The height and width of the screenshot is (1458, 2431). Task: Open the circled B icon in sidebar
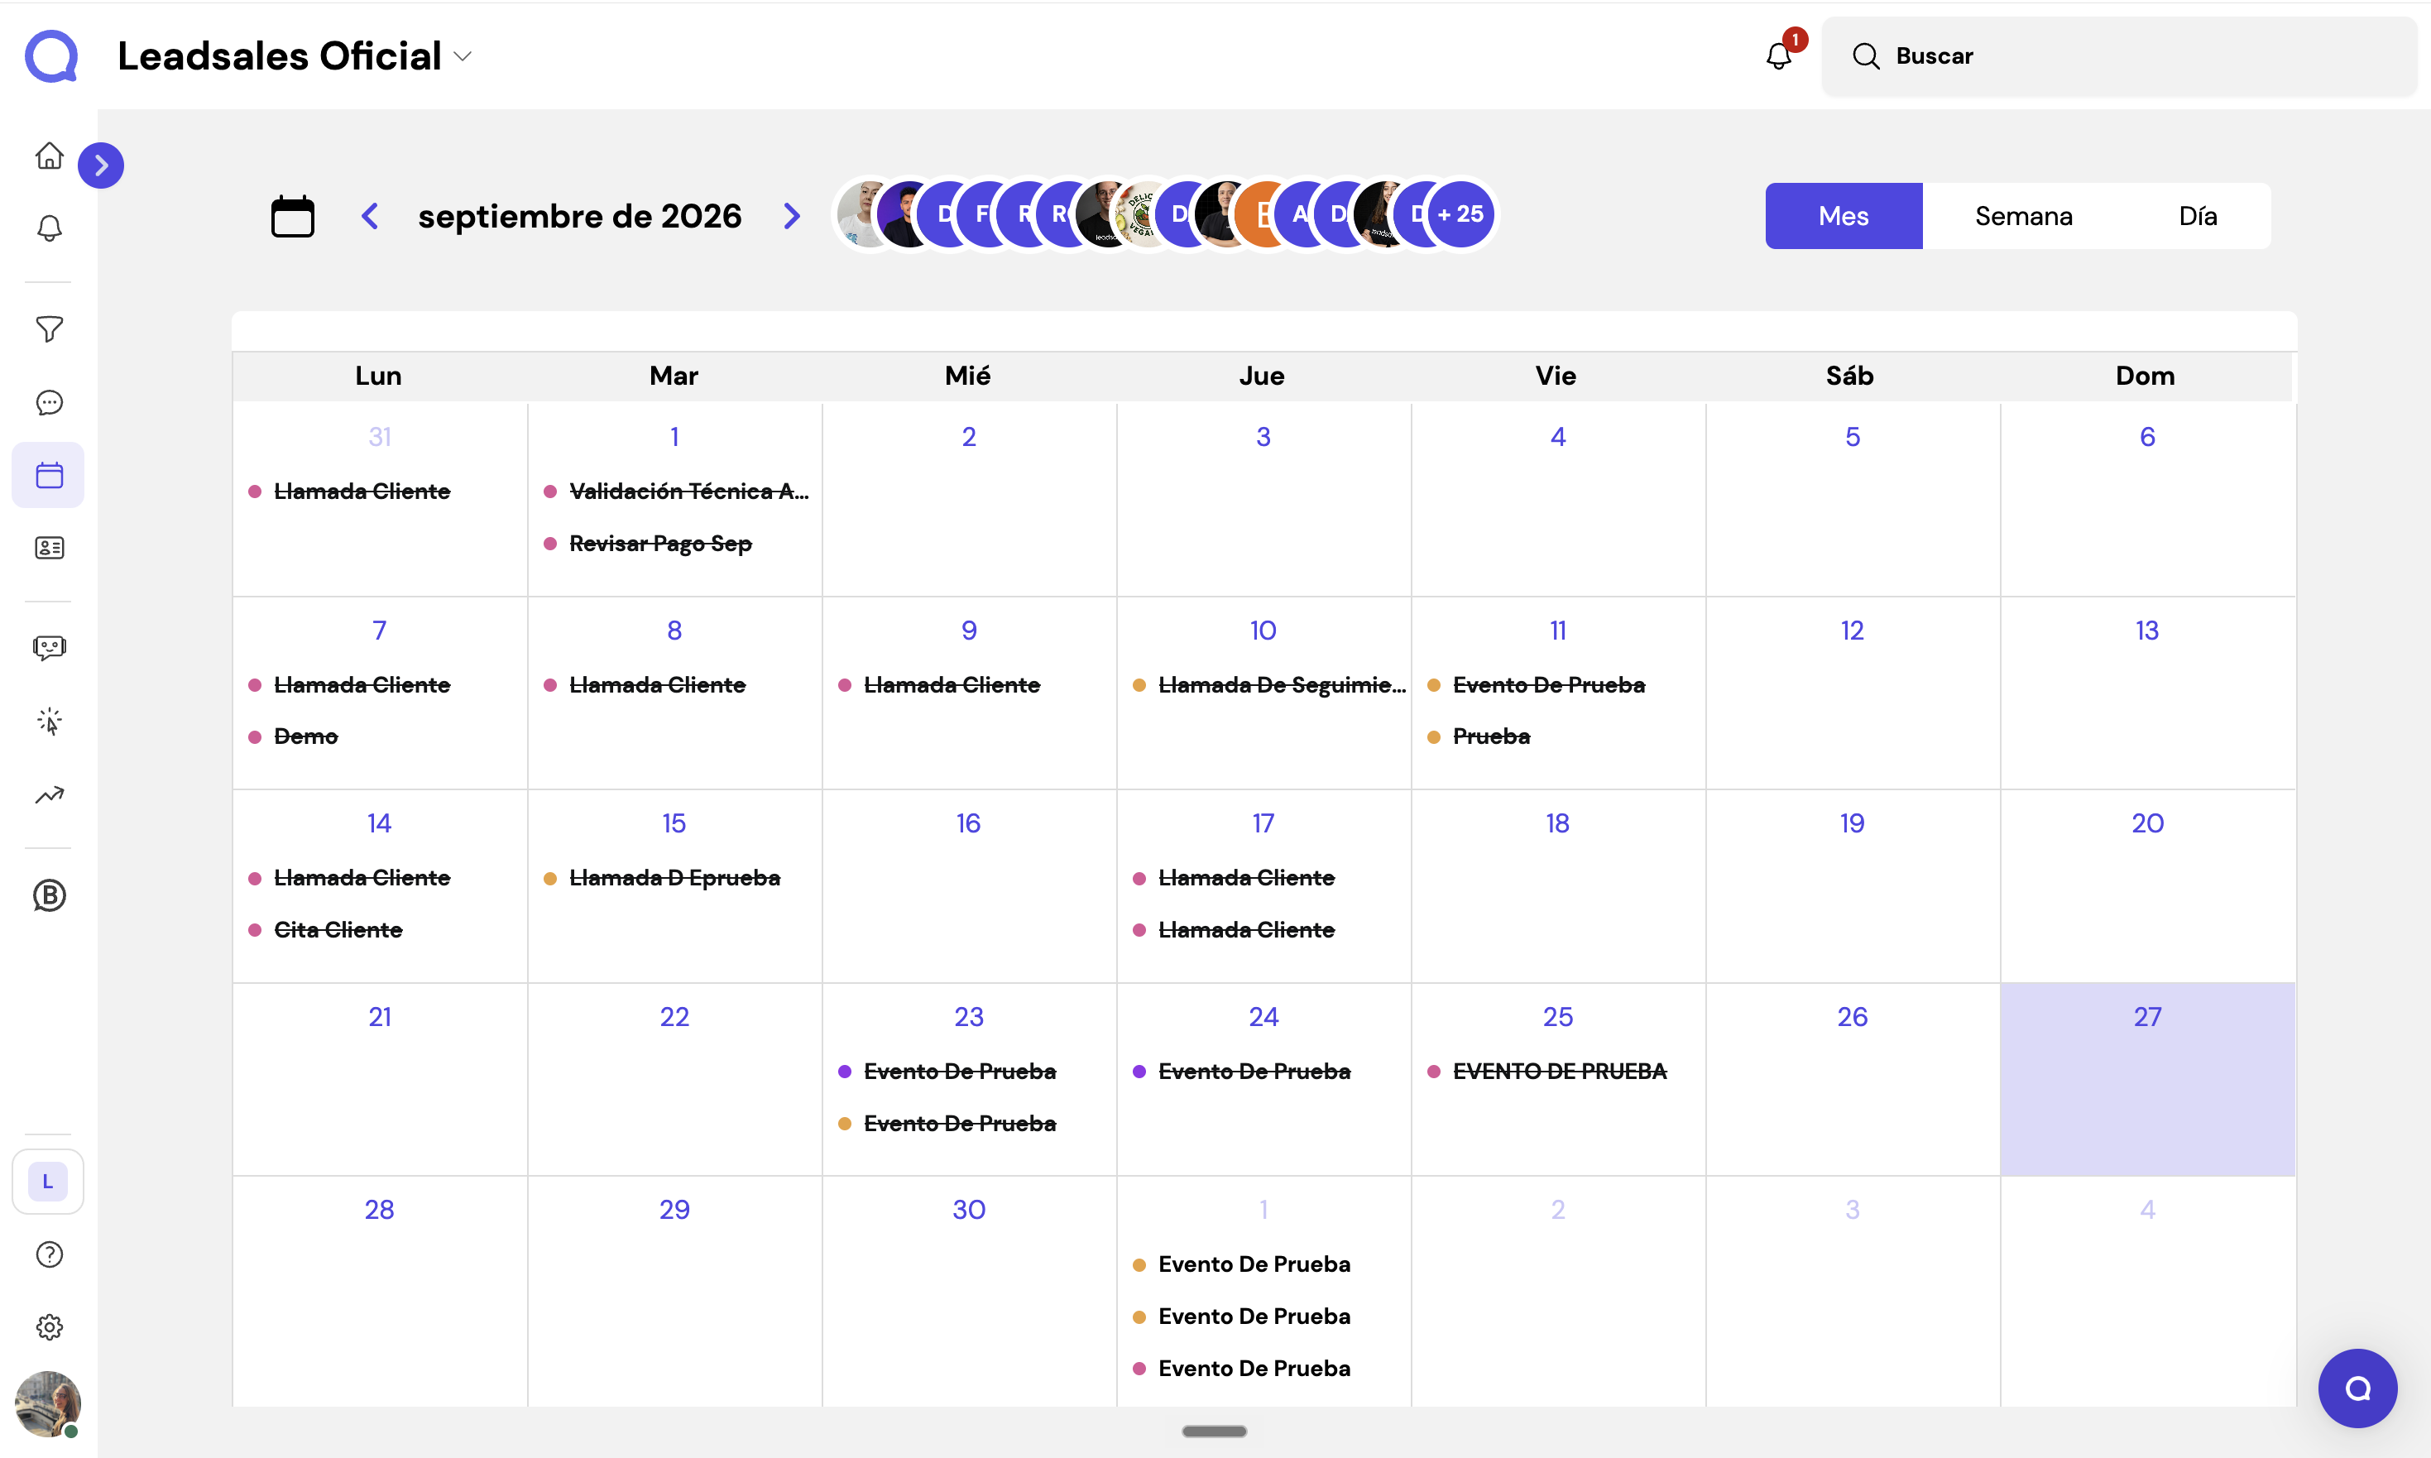tap(49, 895)
